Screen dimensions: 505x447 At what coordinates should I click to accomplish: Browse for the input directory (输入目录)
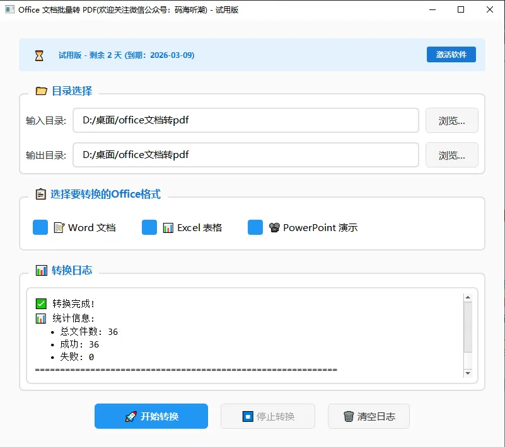tap(452, 121)
